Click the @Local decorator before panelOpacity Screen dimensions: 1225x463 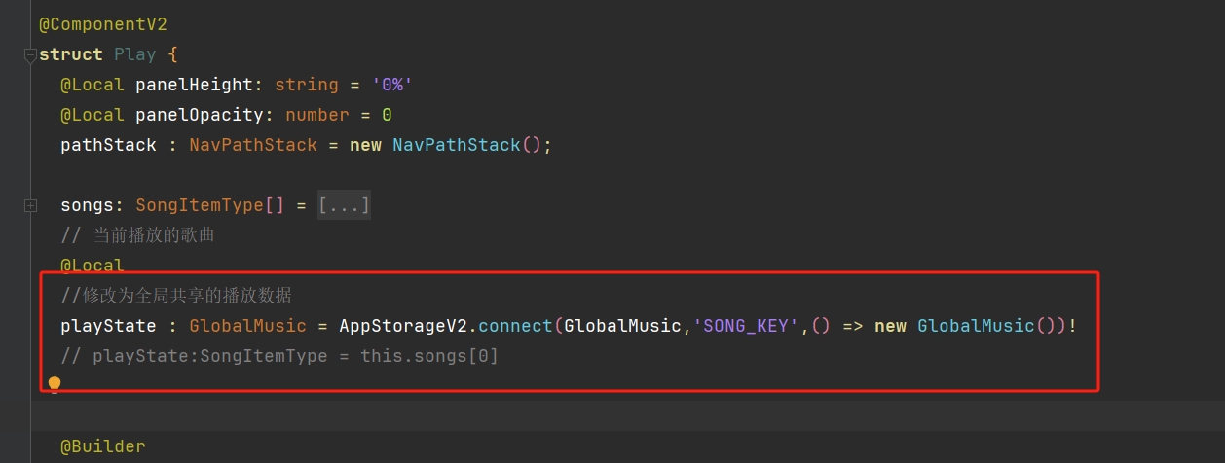click(93, 115)
